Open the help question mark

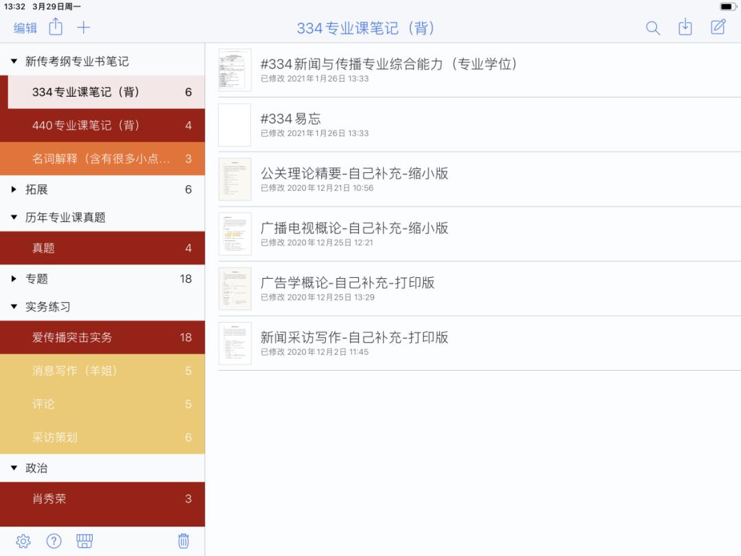coord(54,540)
